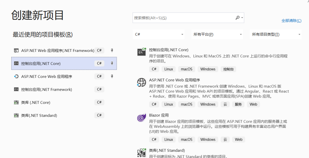Select recent ASP.NET Core Web 应用程序 row
The height and width of the screenshot is (158, 309).
point(64,76)
